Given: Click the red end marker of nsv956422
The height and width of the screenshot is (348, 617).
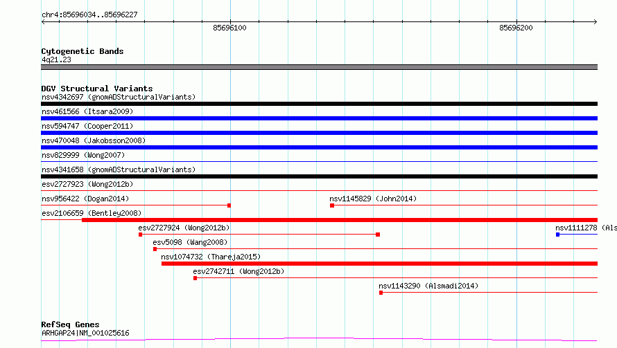Looking at the screenshot, I should [x=229, y=205].
